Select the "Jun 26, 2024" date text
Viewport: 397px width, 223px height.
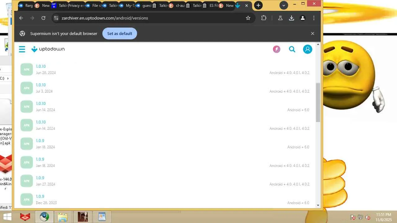tap(46, 73)
